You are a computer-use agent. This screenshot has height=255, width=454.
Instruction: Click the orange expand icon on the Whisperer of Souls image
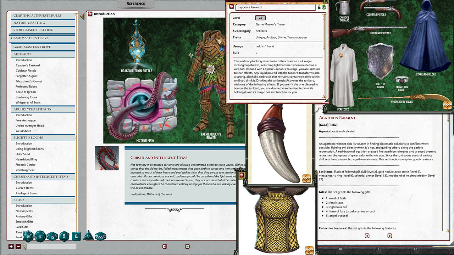tap(447, 105)
